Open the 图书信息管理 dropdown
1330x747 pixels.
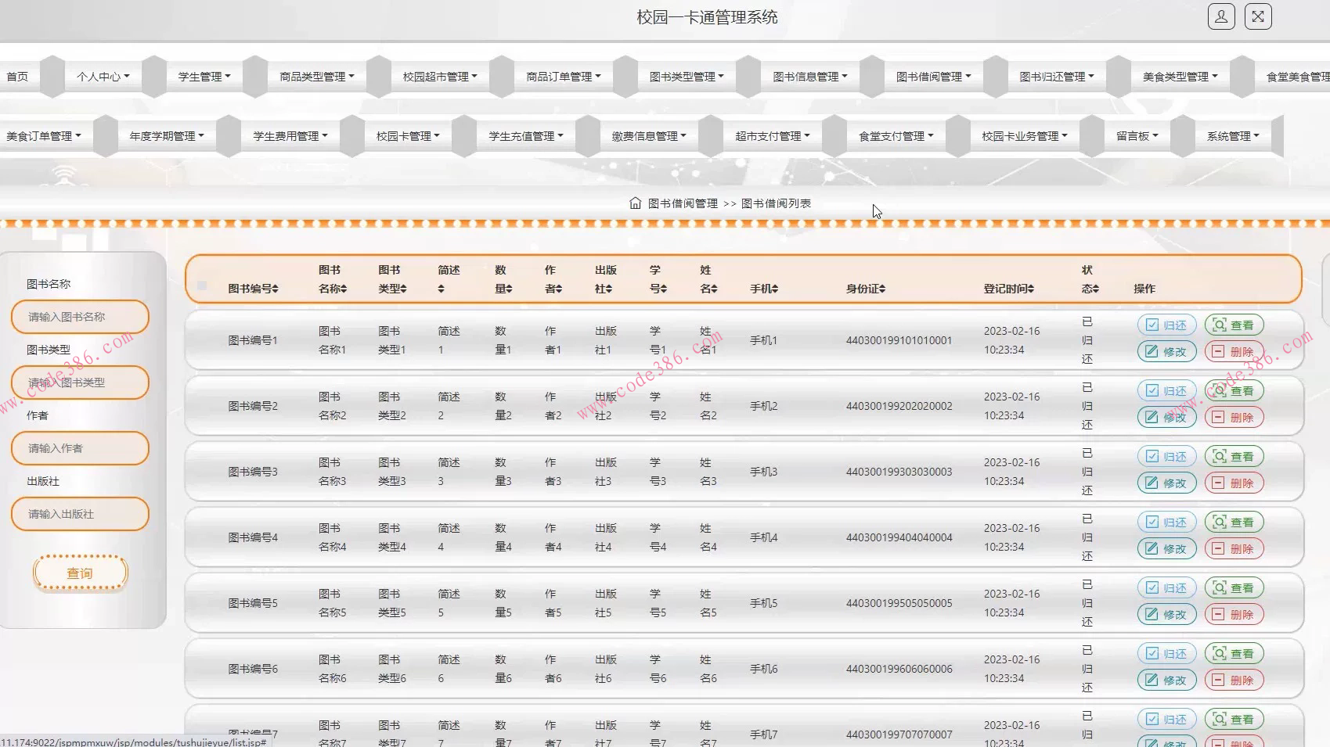pos(810,77)
